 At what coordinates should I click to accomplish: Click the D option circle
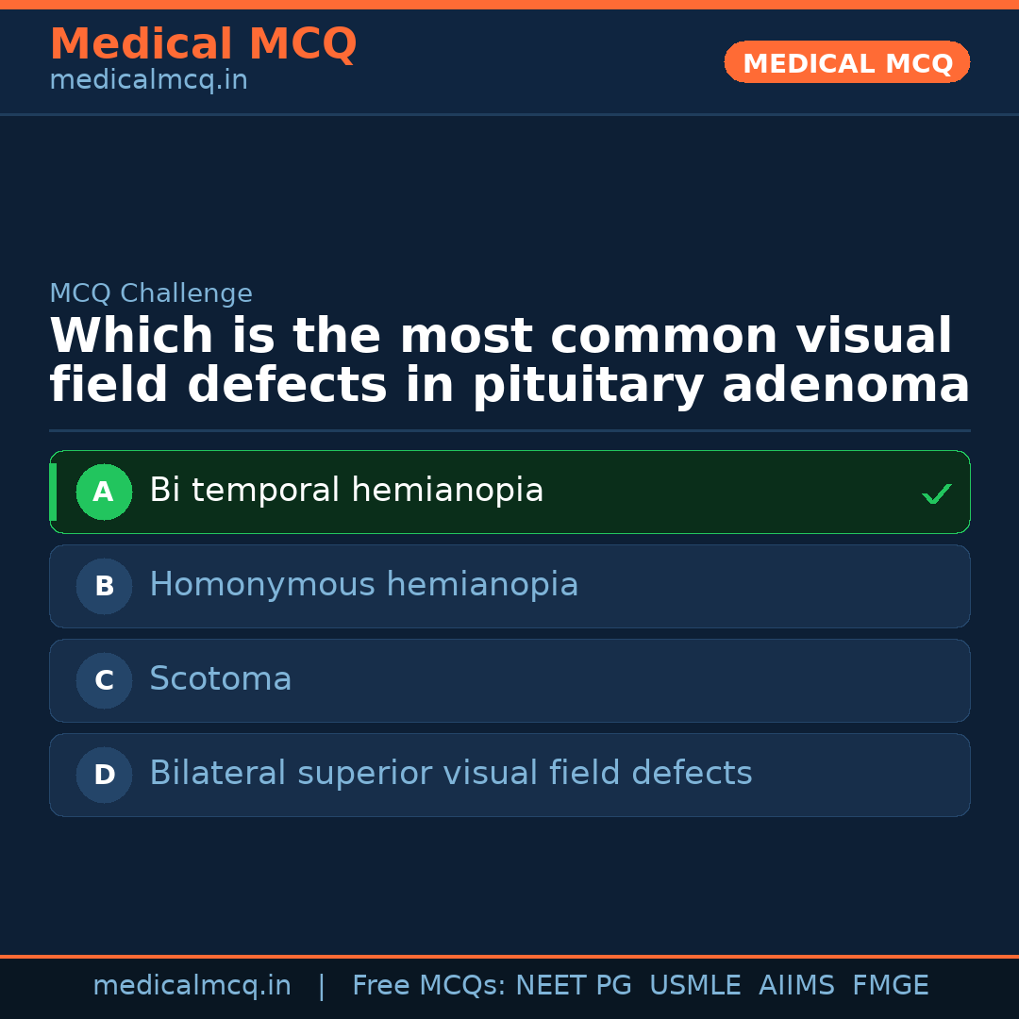[x=104, y=775]
